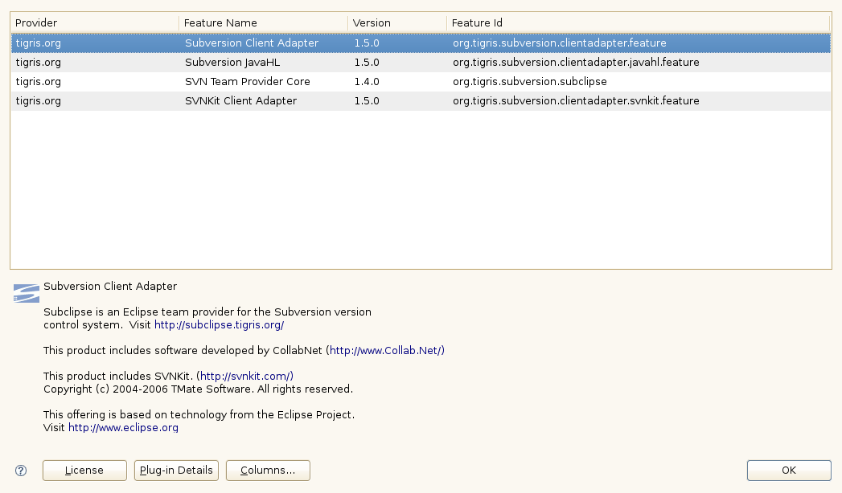Select the SVN Team Provider Core feature name
This screenshot has height=493, width=842.
[248, 81]
